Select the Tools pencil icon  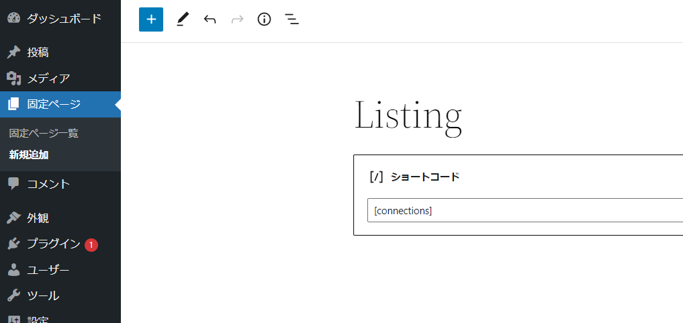183,19
